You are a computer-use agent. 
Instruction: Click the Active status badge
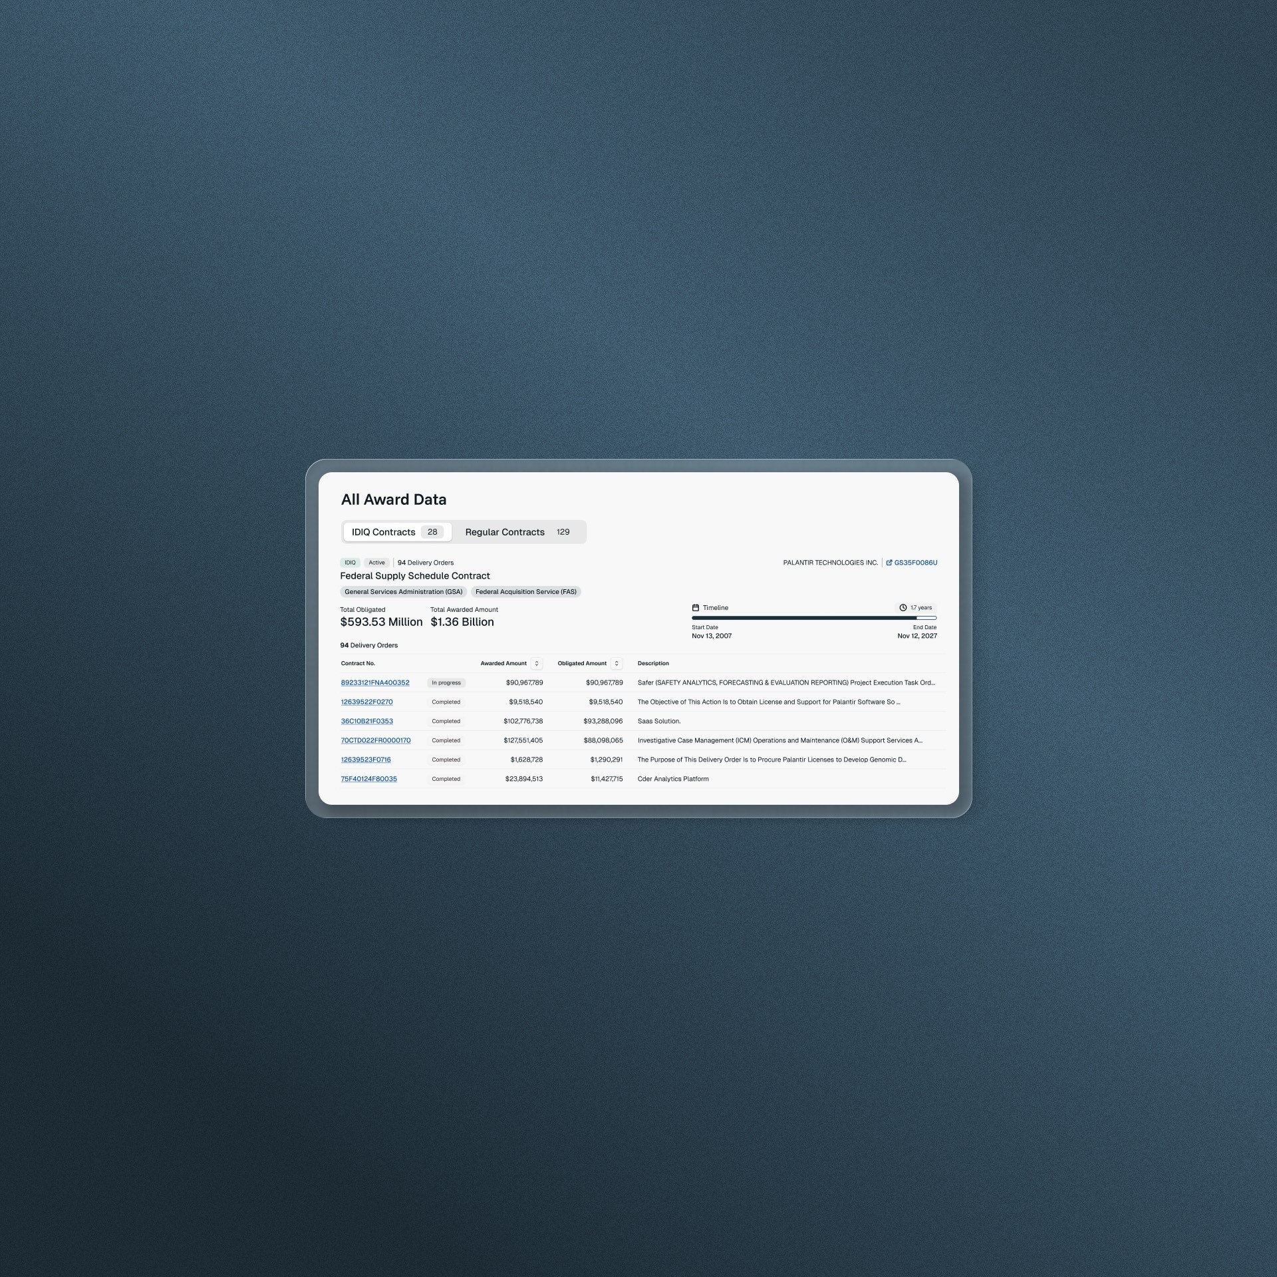coord(376,563)
